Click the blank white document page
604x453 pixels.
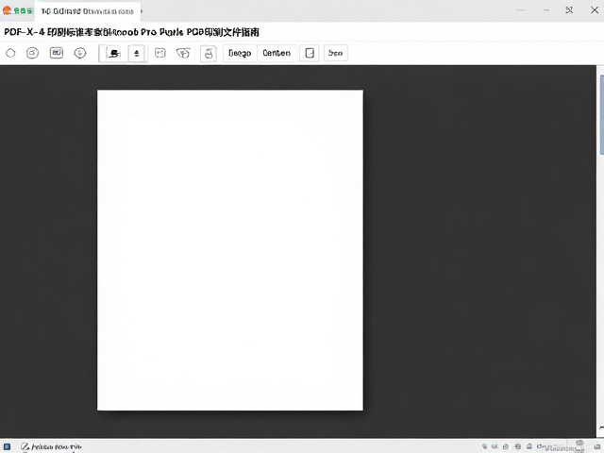(230, 250)
